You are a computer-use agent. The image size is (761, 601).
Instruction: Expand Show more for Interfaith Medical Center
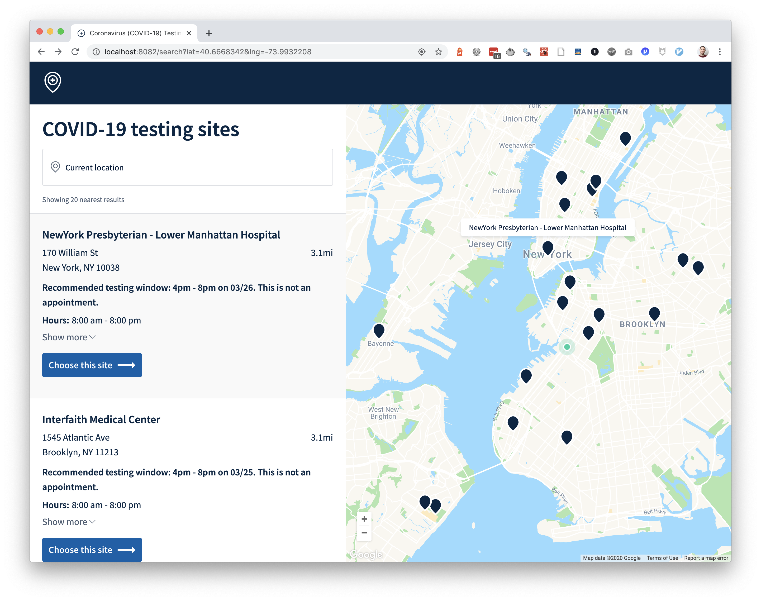69,522
